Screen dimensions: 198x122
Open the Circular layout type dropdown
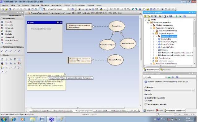(x=166, y=77)
